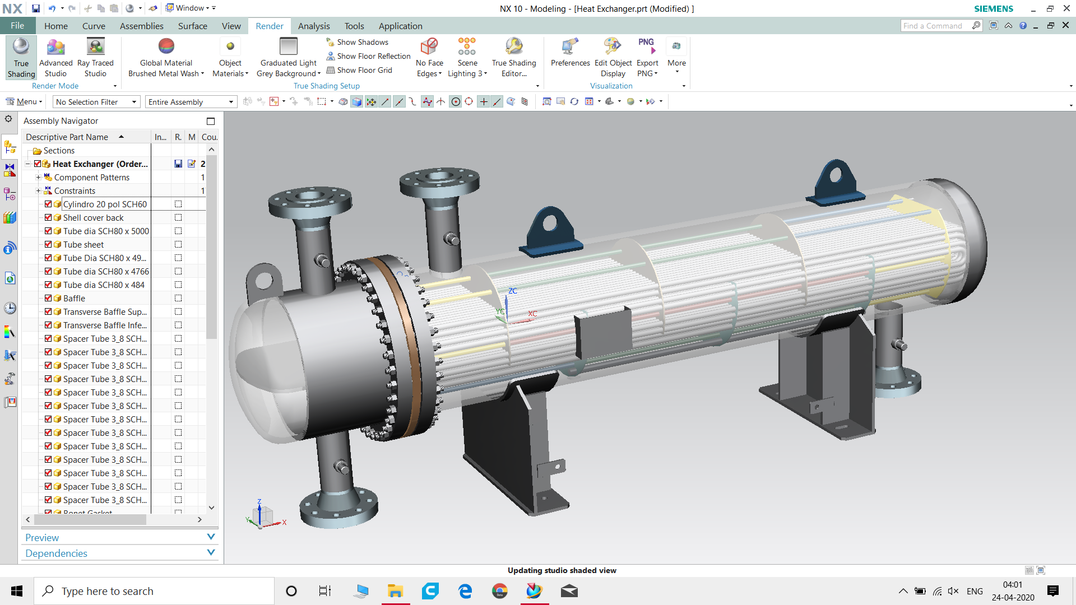Screen dimensions: 1076x605
Task: Open the Surface ribbon tab
Action: (x=192, y=26)
